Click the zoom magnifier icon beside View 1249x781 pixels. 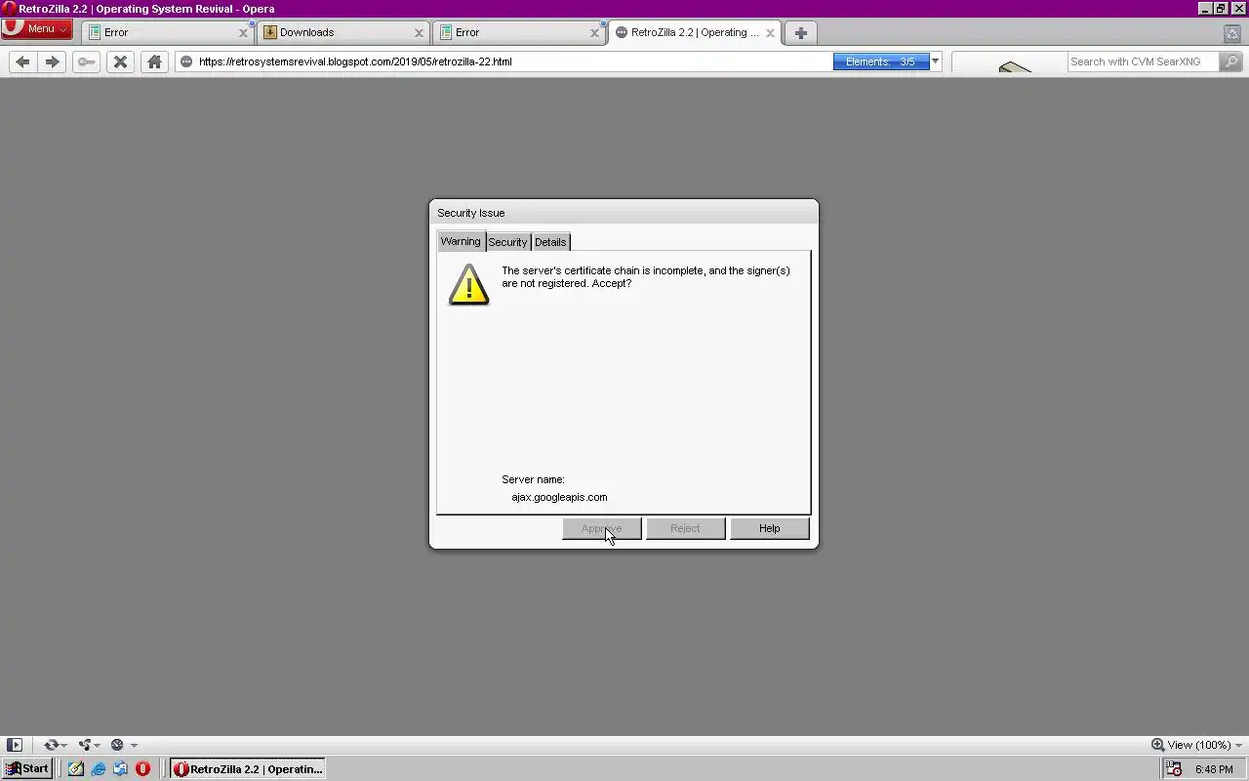coord(1157,745)
